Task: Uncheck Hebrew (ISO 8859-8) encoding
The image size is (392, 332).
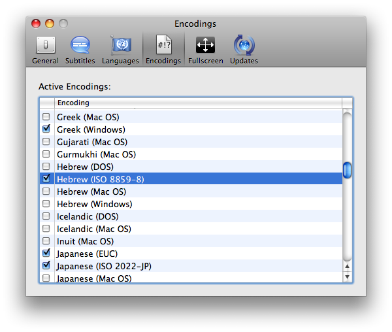Action: 46,178
